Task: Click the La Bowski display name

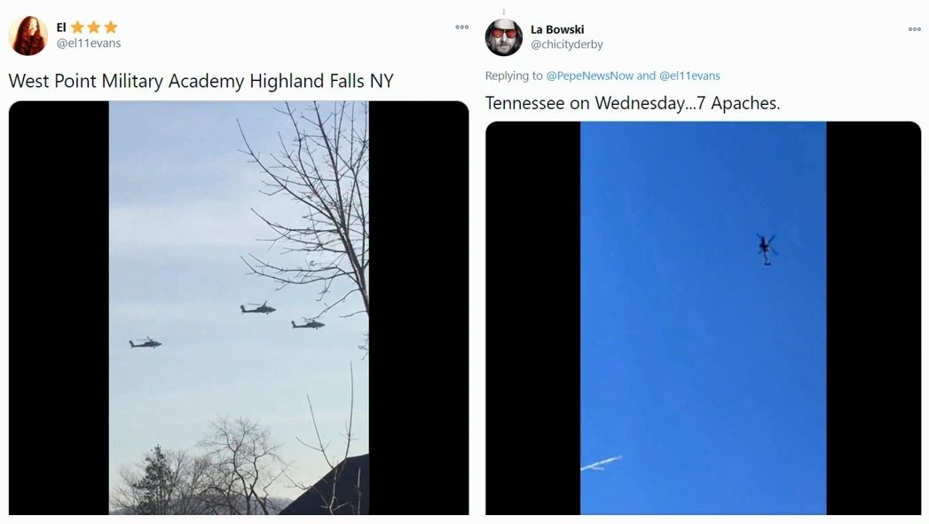Action: point(557,29)
